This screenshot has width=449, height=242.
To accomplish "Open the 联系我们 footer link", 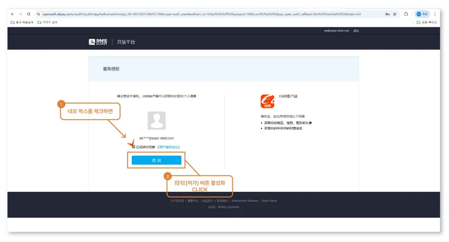I will click(x=222, y=201).
